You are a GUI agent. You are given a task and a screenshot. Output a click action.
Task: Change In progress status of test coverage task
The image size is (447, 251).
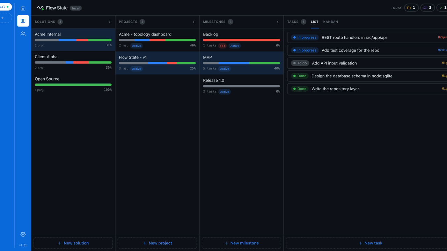pyautogui.click(x=305, y=50)
